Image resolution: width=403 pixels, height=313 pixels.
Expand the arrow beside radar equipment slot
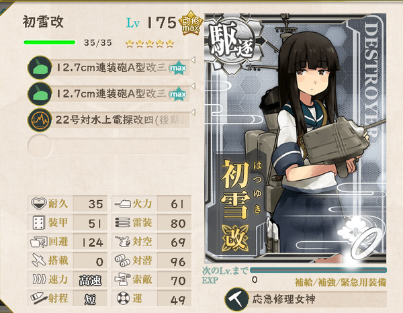(193, 112)
